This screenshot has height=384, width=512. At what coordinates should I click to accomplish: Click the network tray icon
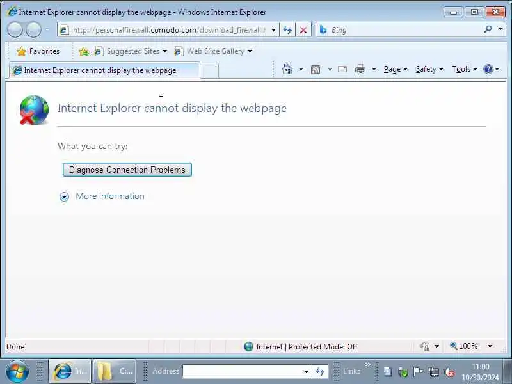434,372
